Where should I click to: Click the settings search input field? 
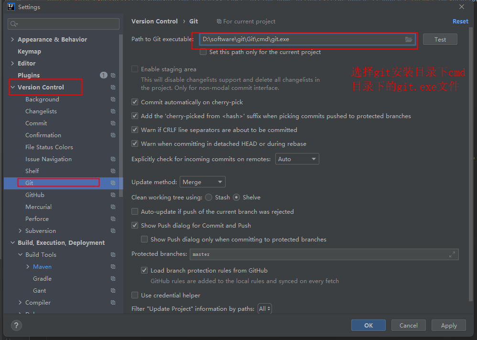[x=64, y=24]
